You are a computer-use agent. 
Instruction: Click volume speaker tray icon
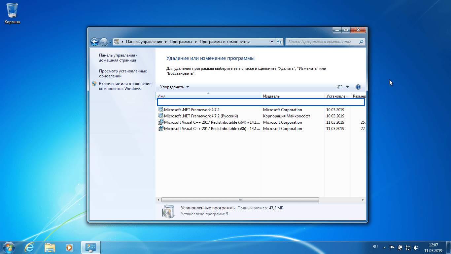pyautogui.click(x=416, y=247)
